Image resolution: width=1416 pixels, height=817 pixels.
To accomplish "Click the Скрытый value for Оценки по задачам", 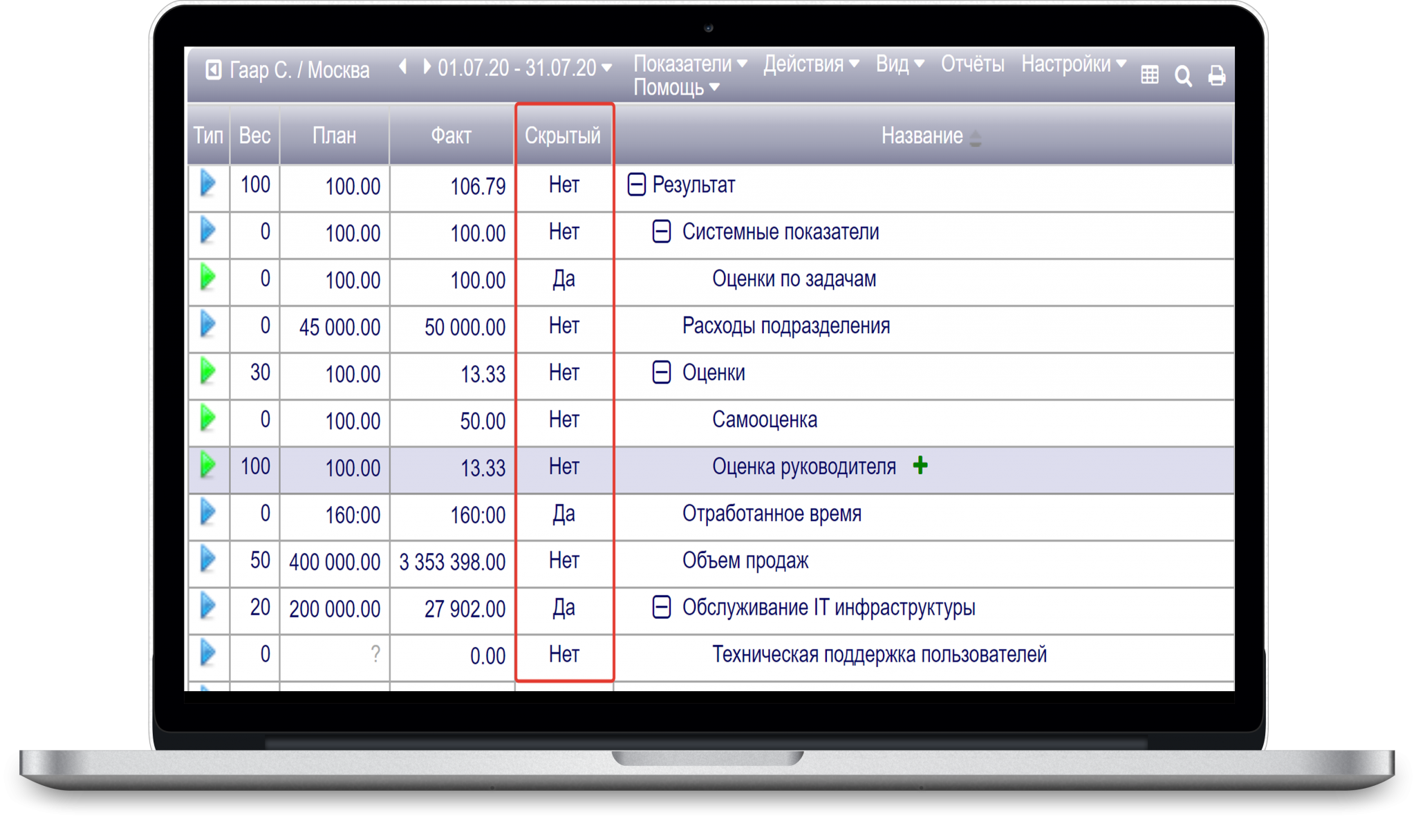I will coord(563,279).
